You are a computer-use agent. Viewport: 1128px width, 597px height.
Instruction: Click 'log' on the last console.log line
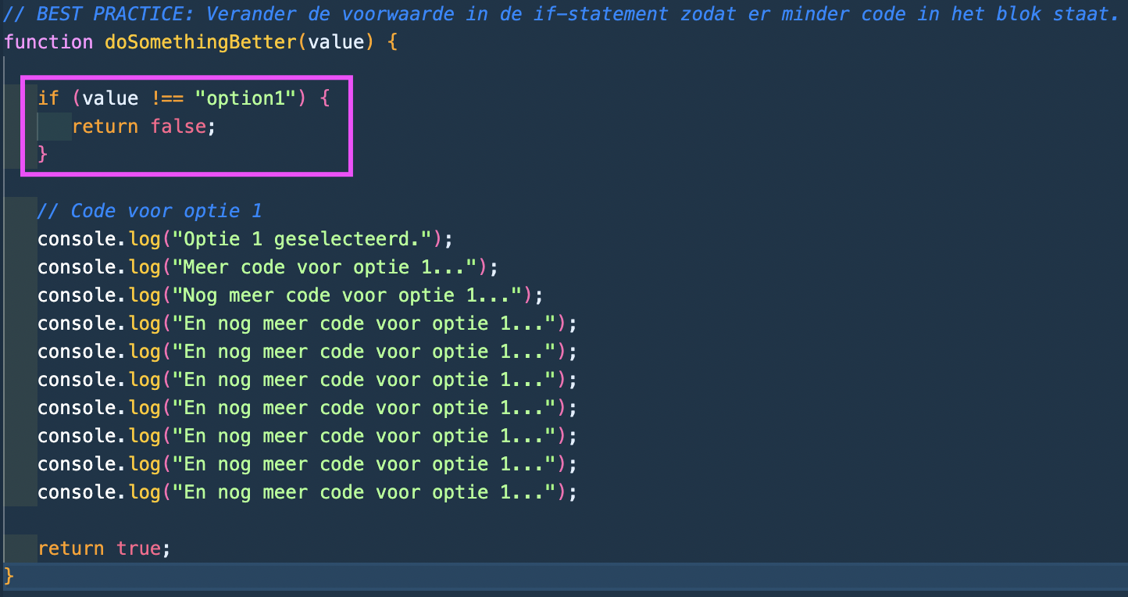(145, 492)
